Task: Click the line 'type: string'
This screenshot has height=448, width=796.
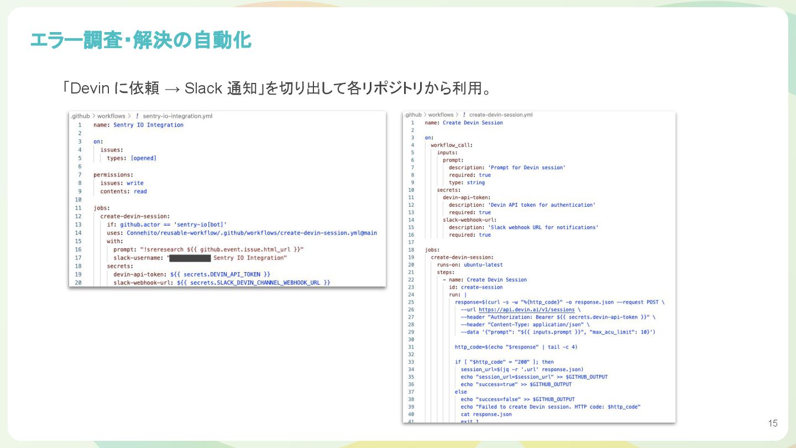Action: (x=467, y=183)
